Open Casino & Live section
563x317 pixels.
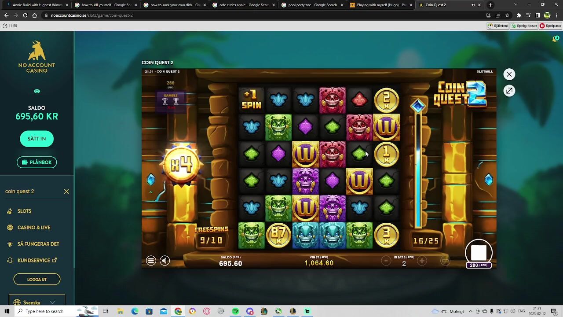point(34,228)
